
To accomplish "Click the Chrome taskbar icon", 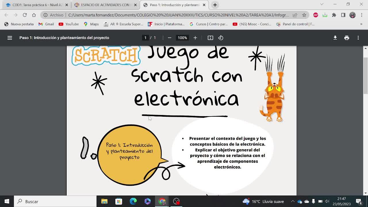I will click(x=162, y=201).
